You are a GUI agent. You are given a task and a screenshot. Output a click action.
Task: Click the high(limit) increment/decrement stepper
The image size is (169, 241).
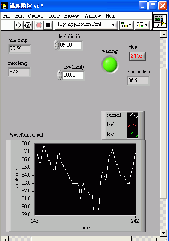pos(56,45)
